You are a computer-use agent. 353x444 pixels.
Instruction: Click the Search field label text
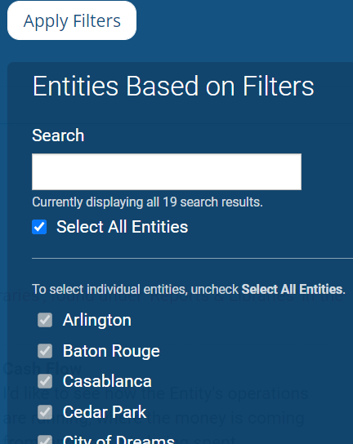[58, 135]
